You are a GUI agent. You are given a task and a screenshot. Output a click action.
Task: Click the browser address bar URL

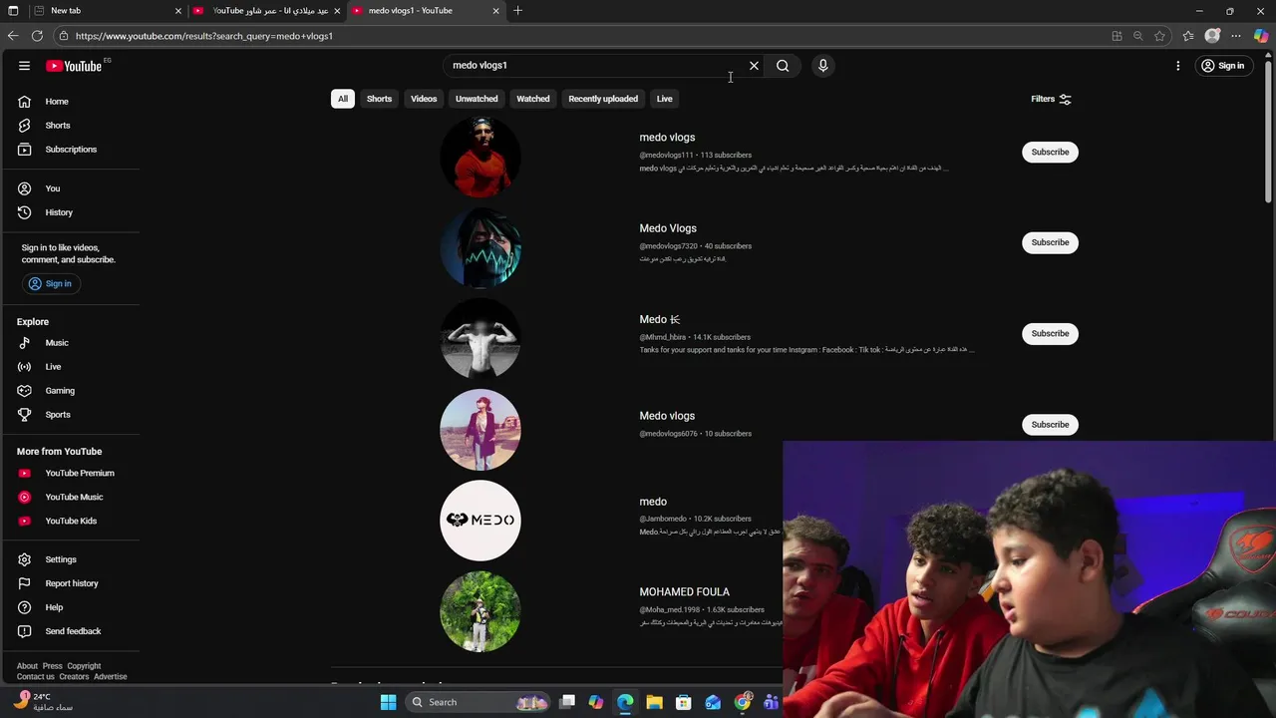coord(203,36)
